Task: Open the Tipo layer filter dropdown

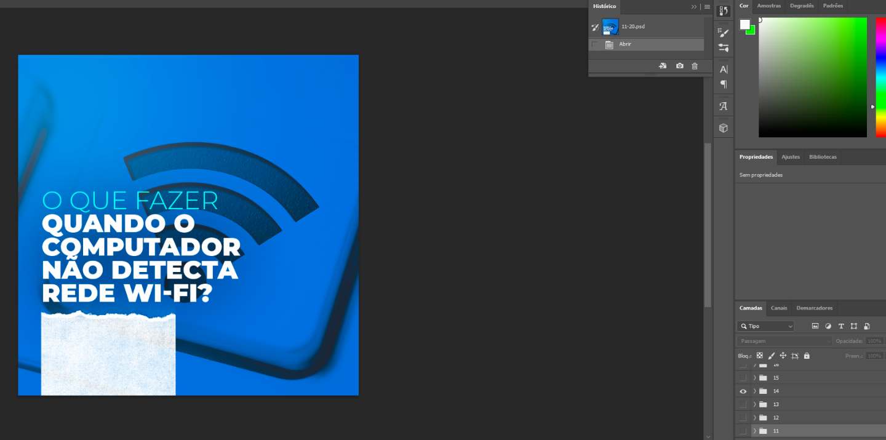Action: click(765, 326)
